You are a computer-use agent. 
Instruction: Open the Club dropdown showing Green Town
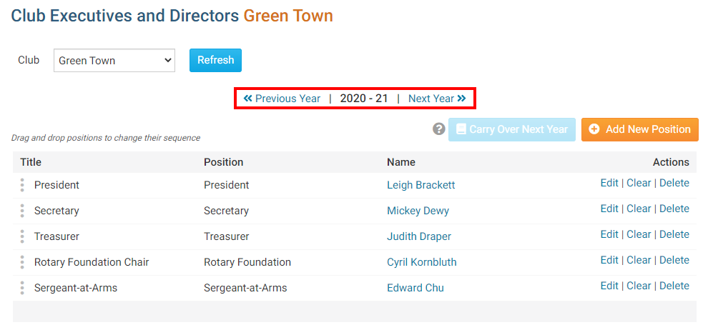pos(114,61)
